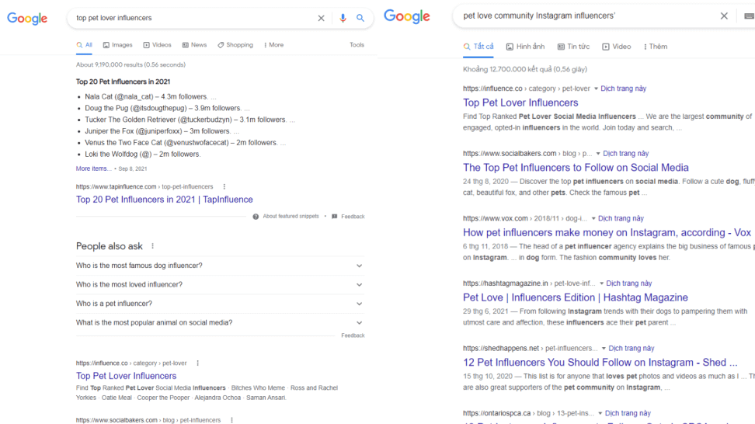755x424 pixels.
Task: Click Feedback link under People also ask
Action: coord(353,335)
